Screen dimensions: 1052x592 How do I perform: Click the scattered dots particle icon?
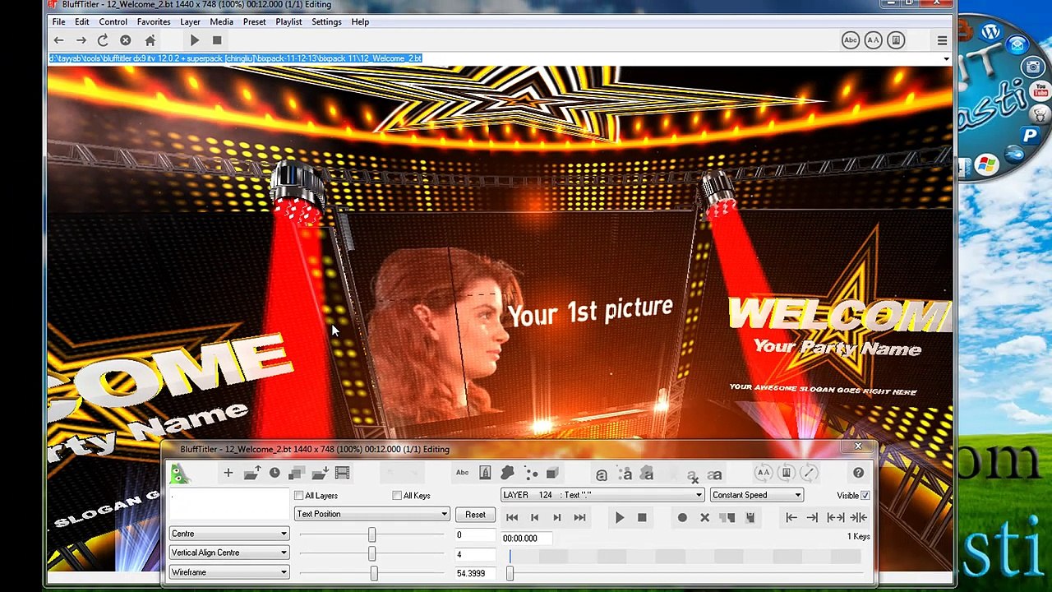coord(531,473)
